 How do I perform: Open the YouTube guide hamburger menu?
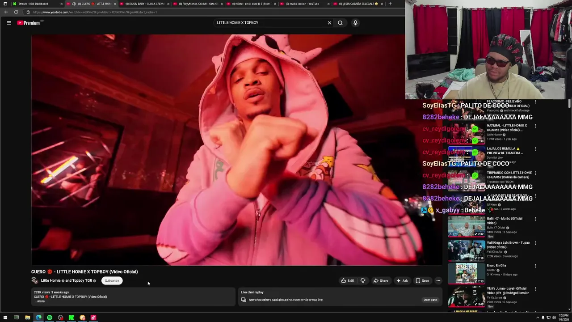(8, 23)
